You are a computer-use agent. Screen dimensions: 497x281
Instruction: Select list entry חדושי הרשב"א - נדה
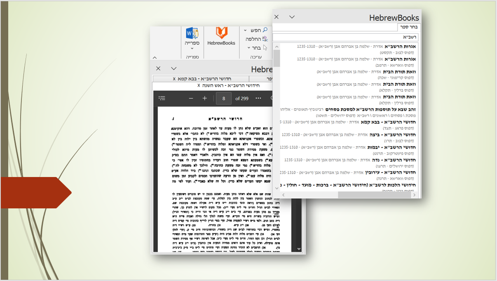(x=393, y=160)
